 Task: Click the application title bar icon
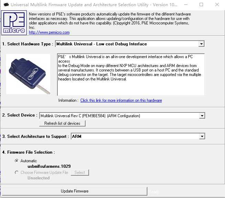click(6, 5)
